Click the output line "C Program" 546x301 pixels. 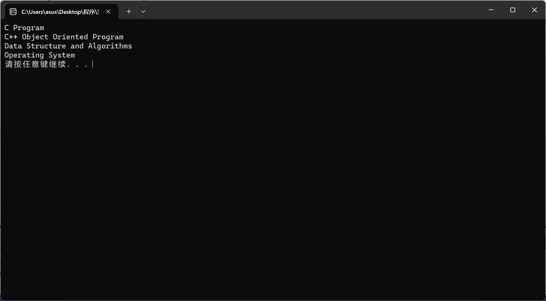tap(24, 28)
